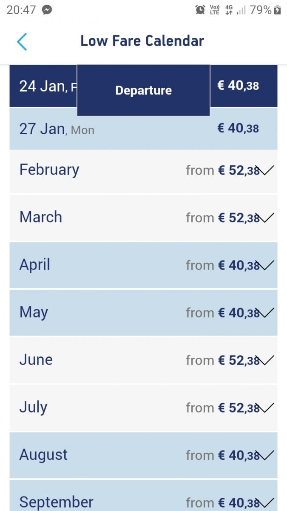Viewport: 287px width, 511px height.
Task: Tap the 4G network status icon
Action: pyautogui.click(x=229, y=10)
